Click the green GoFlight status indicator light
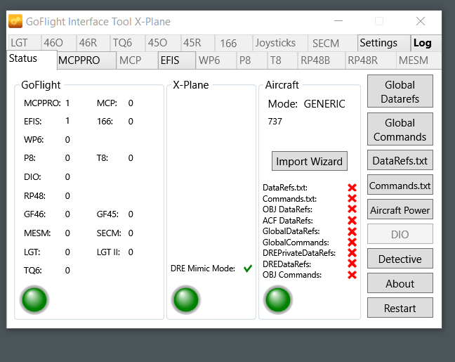Image resolution: width=455 pixels, height=362 pixels. 34,299
